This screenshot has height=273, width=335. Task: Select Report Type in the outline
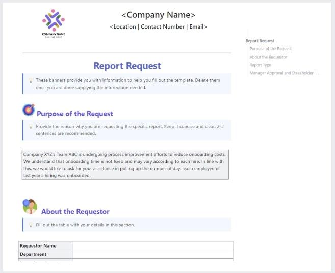coord(261,65)
